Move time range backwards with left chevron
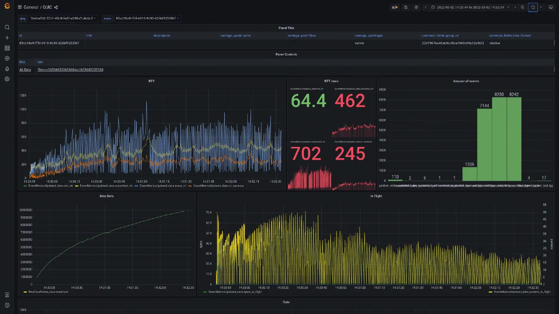559x314 pixels. click(x=426, y=7)
